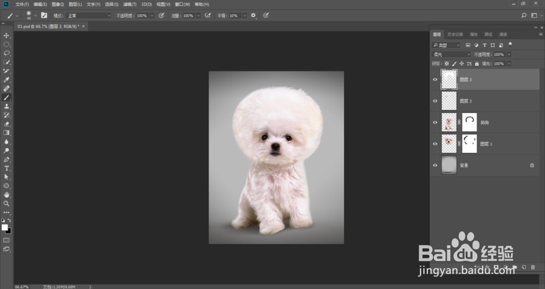Hide the 图层 3 layer
Screen dimensions: 545x289
pos(435,80)
